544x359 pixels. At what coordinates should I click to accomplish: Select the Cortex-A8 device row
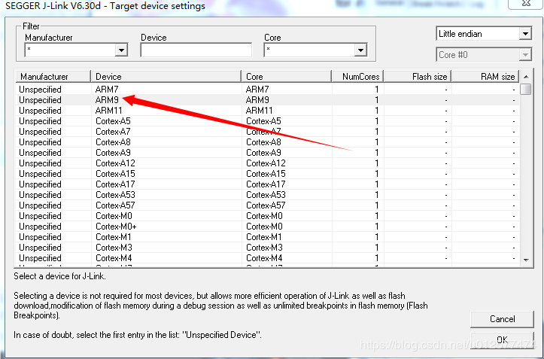(267, 142)
